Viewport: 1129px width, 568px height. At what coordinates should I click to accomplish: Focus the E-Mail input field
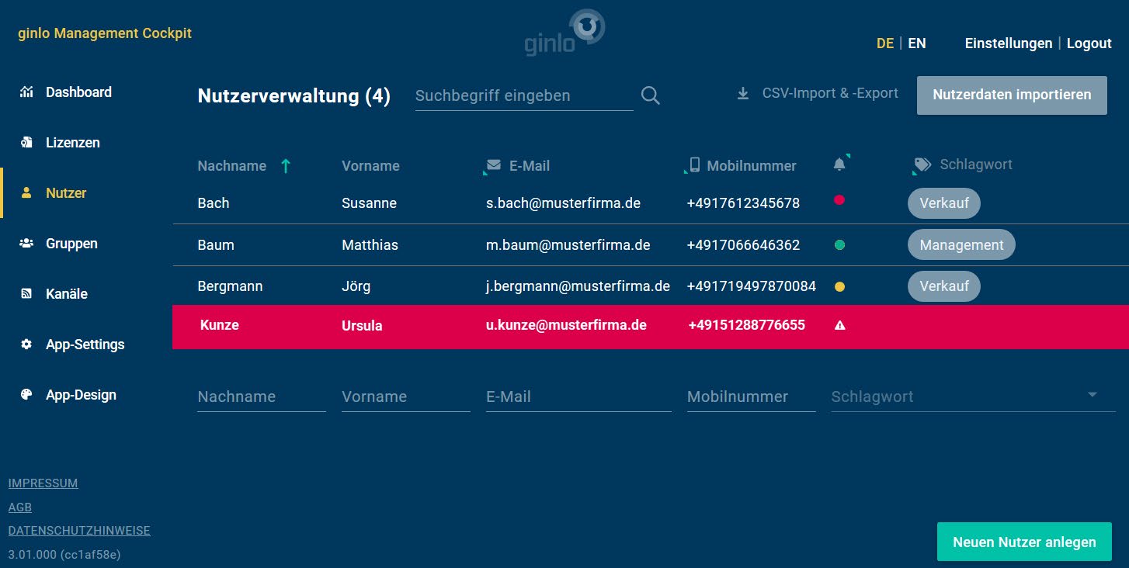[x=578, y=397]
